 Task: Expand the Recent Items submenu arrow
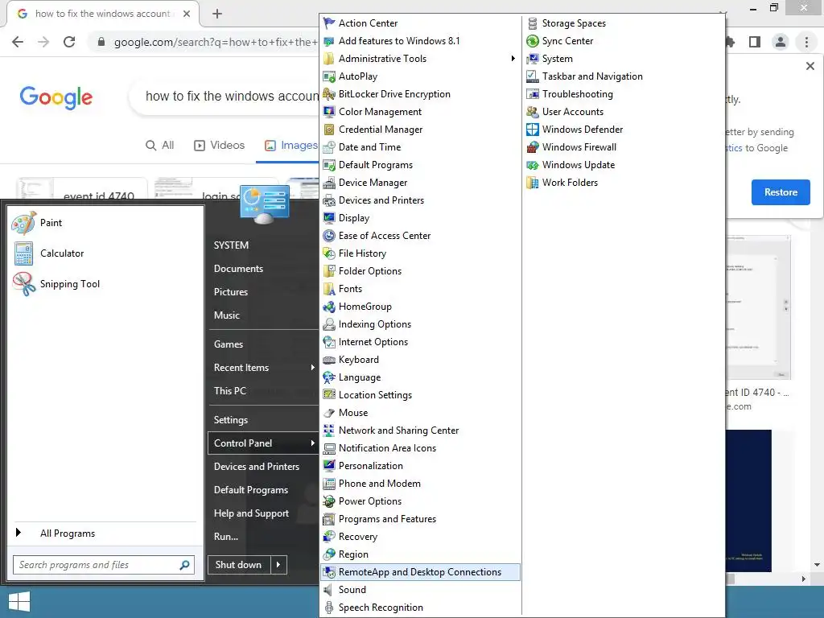312,367
